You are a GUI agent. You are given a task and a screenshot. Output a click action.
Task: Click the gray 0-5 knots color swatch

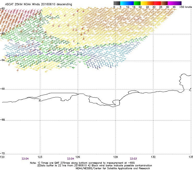(x=117, y=3)
